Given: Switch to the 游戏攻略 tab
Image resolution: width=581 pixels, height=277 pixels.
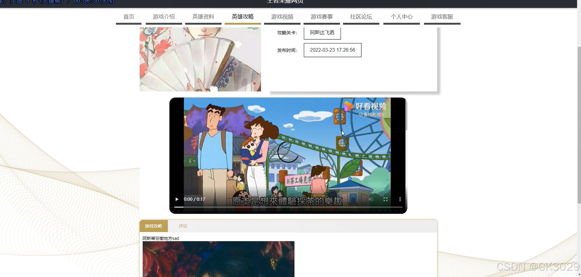Looking at the screenshot, I should 154,226.
